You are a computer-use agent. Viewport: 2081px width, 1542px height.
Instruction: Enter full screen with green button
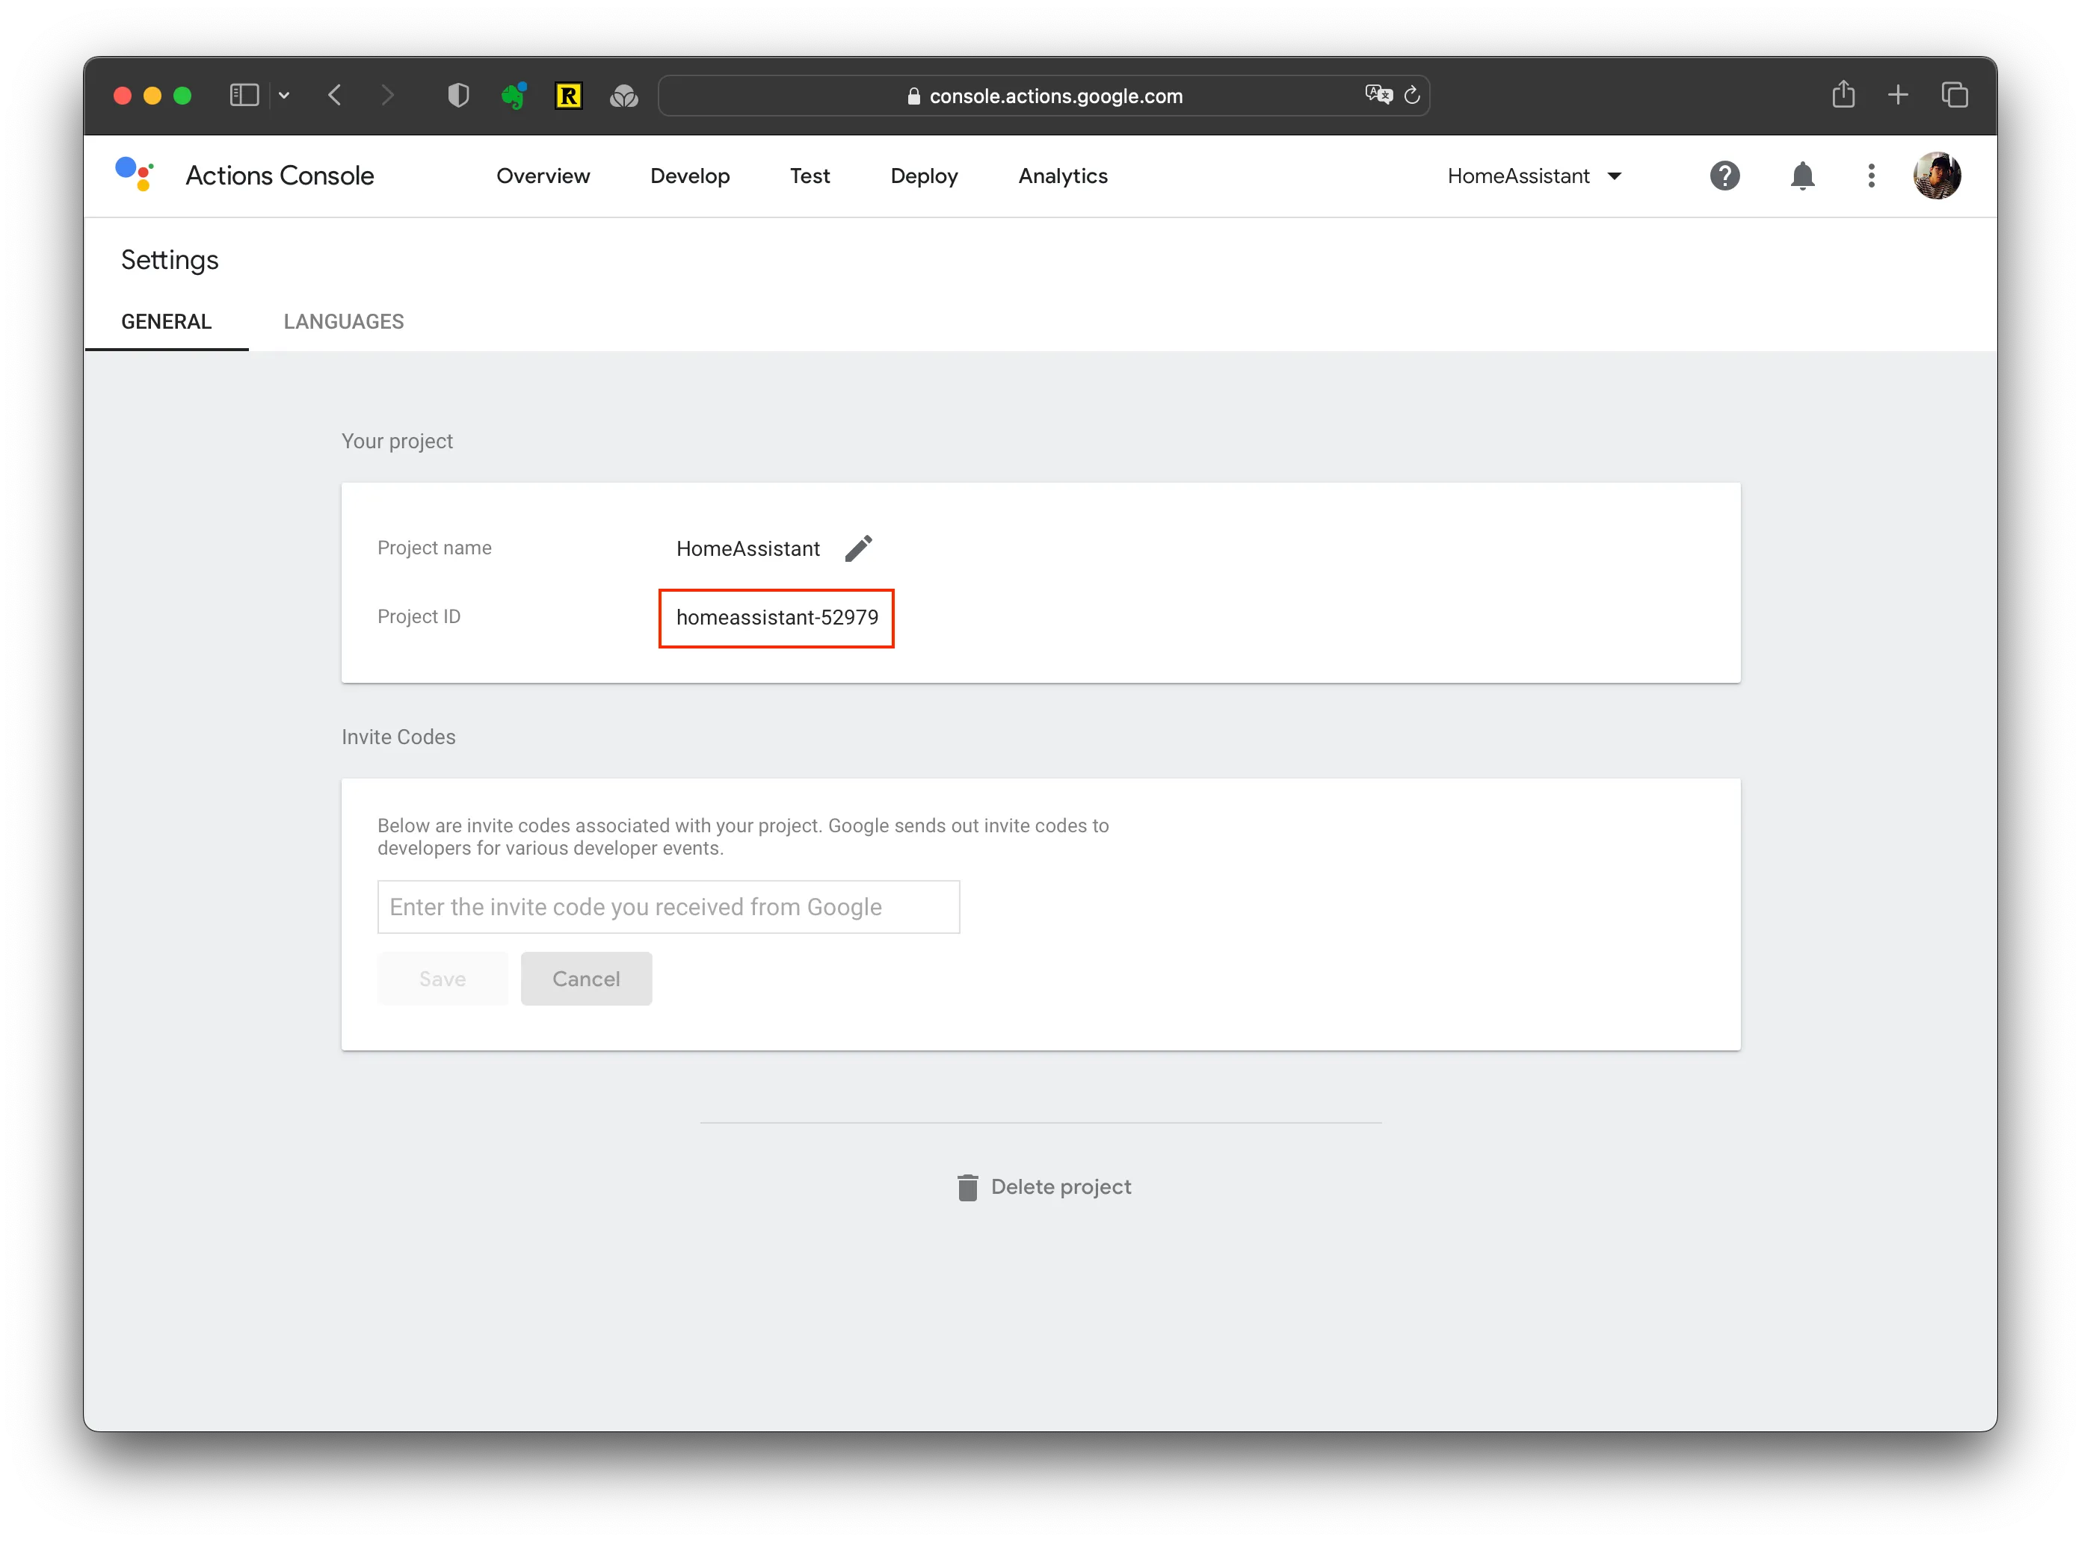182,95
